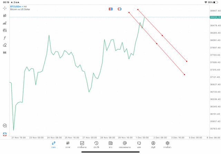
Task: Click the square red-blue icon in bottom-left corner
Action: [5, 134]
